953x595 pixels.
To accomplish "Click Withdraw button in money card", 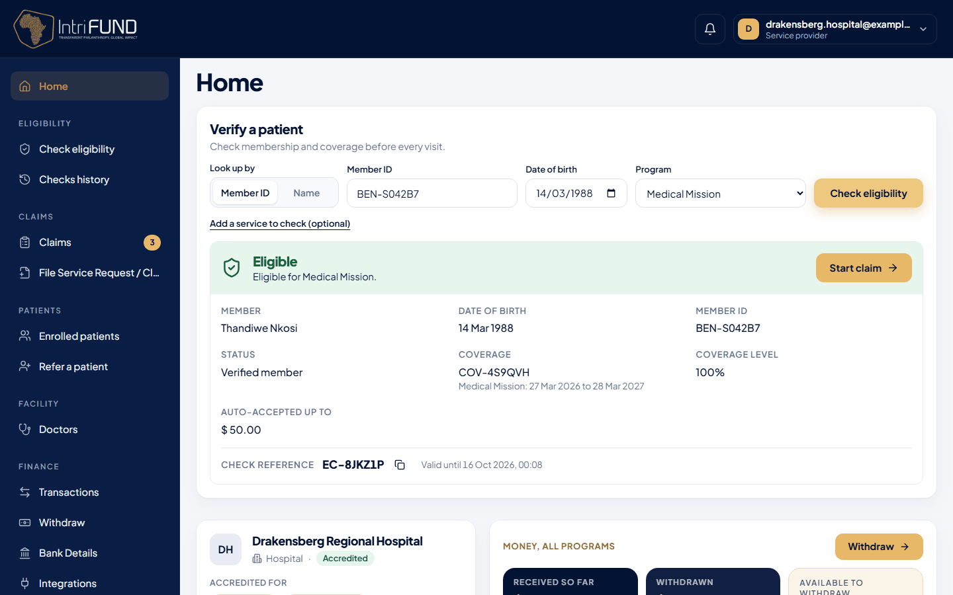I will [x=879, y=547].
